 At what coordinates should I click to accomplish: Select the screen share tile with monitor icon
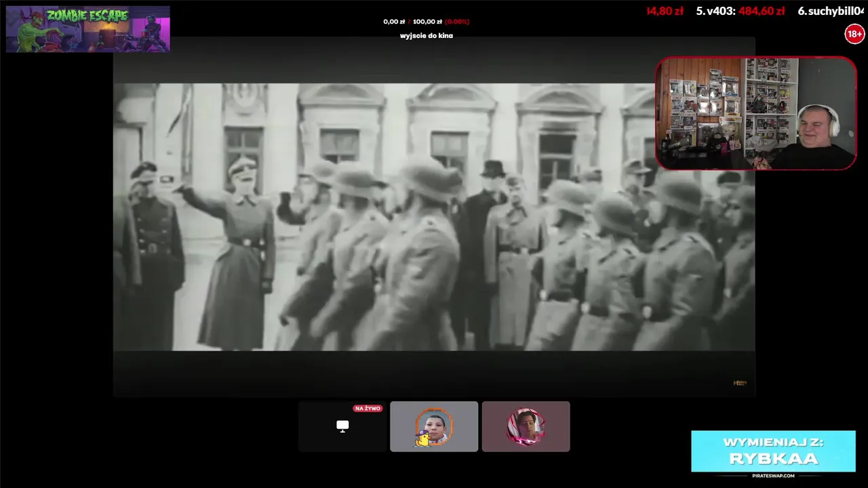(x=342, y=426)
